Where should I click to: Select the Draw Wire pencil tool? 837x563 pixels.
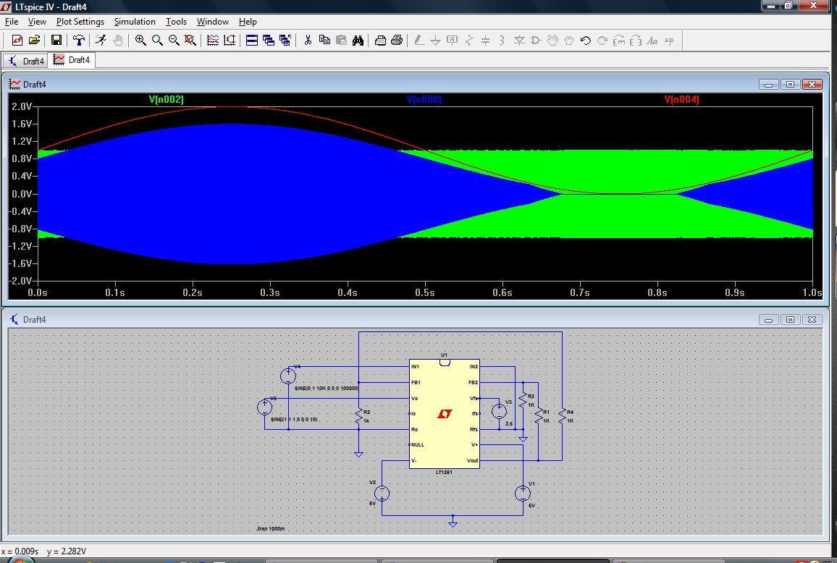(x=419, y=41)
